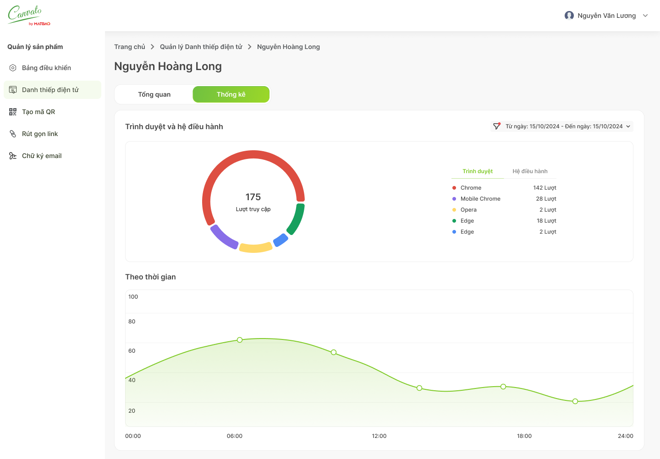The height and width of the screenshot is (459, 660).
Task: Click the red Chrome legend dot
Action: [x=454, y=188]
